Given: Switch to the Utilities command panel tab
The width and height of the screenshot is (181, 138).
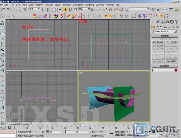Looking at the screenshot, I should pyautogui.click(x=177, y=22).
